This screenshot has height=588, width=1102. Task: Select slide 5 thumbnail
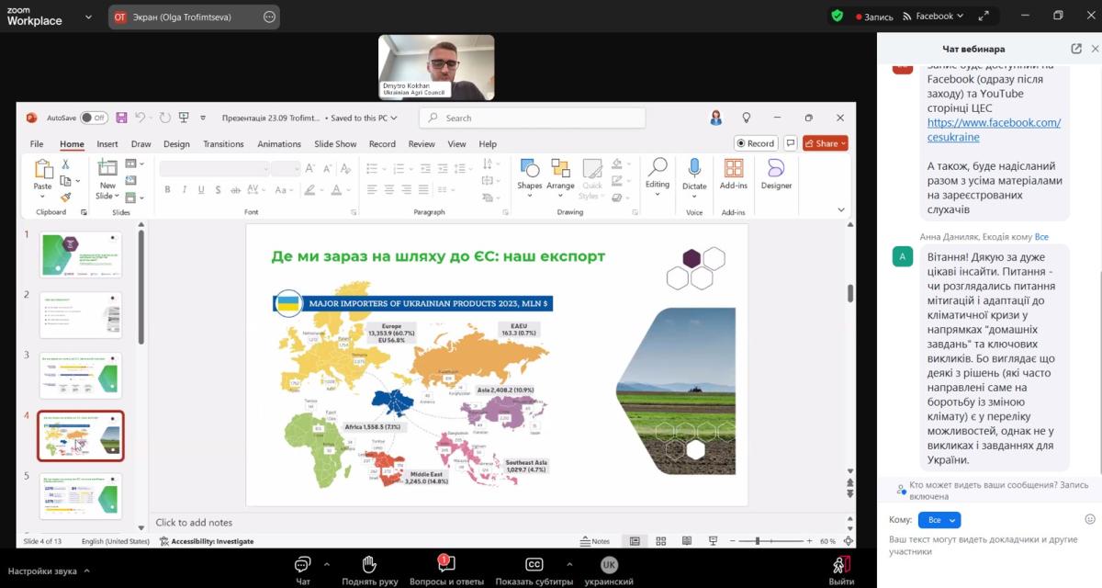pyautogui.click(x=81, y=495)
